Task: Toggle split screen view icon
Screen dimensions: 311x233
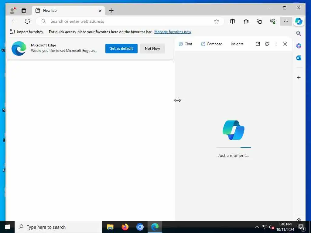Action: [x=232, y=21]
